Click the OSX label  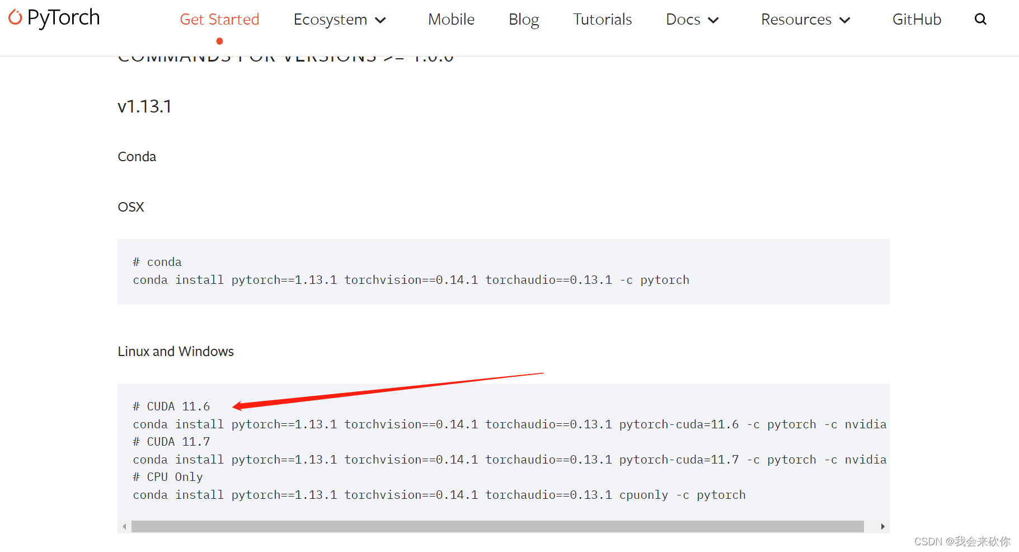click(x=131, y=207)
